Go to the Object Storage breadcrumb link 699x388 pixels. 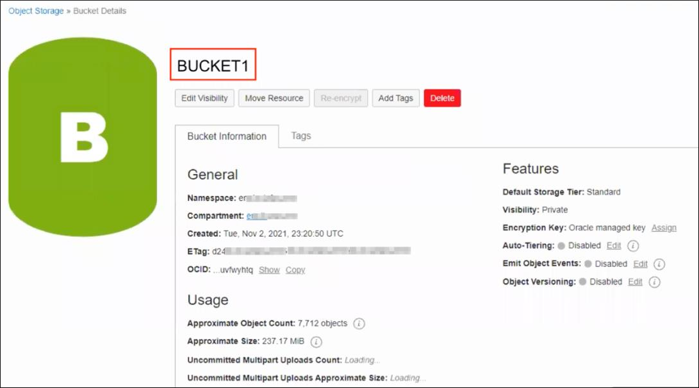[x=36, y=11]
